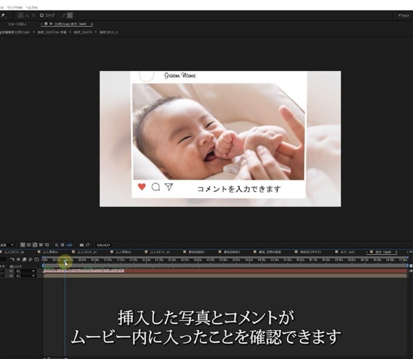Click the preview time display 0;00;24;19
413x359 pixels.
point(103,245)
